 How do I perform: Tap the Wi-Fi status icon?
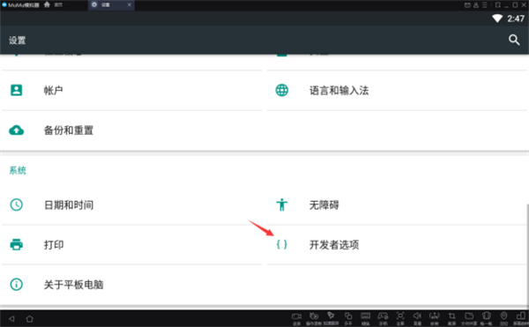[x=497, y=19]
